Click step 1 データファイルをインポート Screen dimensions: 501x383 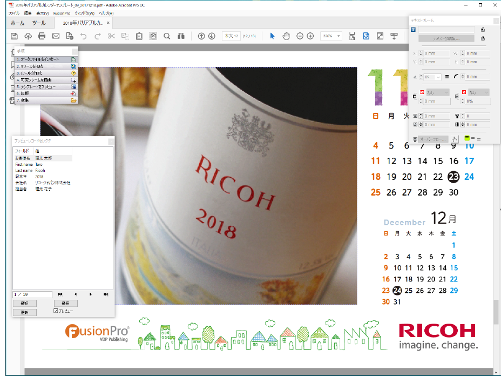click(44, 59)
